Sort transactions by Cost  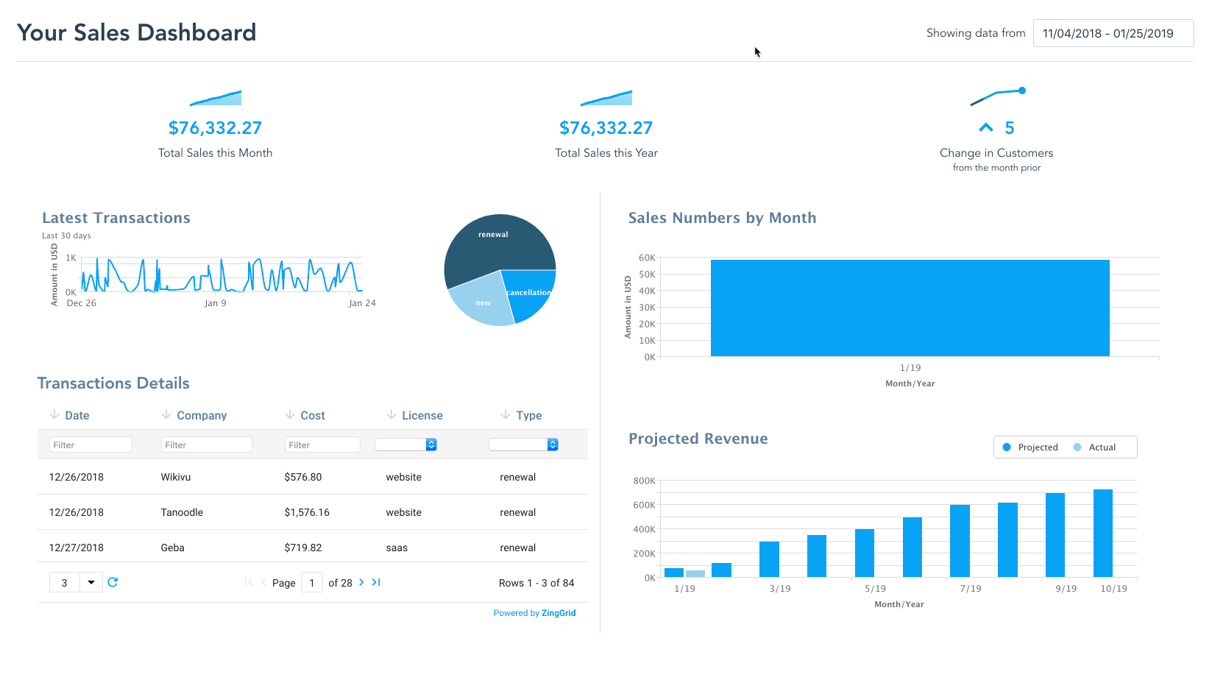pyautogui.click(x=289, y=414)
